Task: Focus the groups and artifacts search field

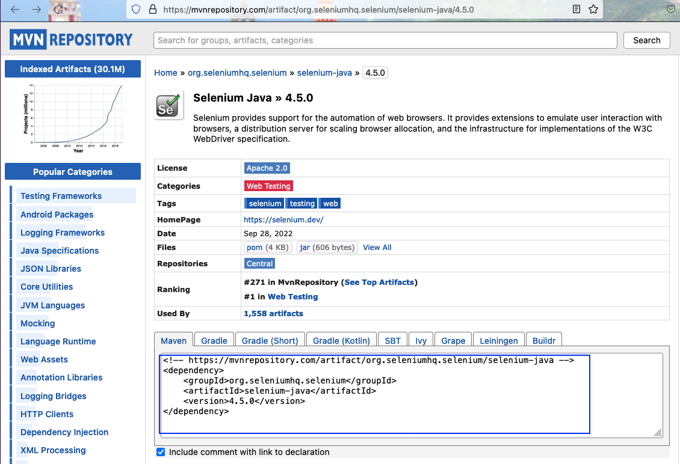Action: click(x=385, y=40)
